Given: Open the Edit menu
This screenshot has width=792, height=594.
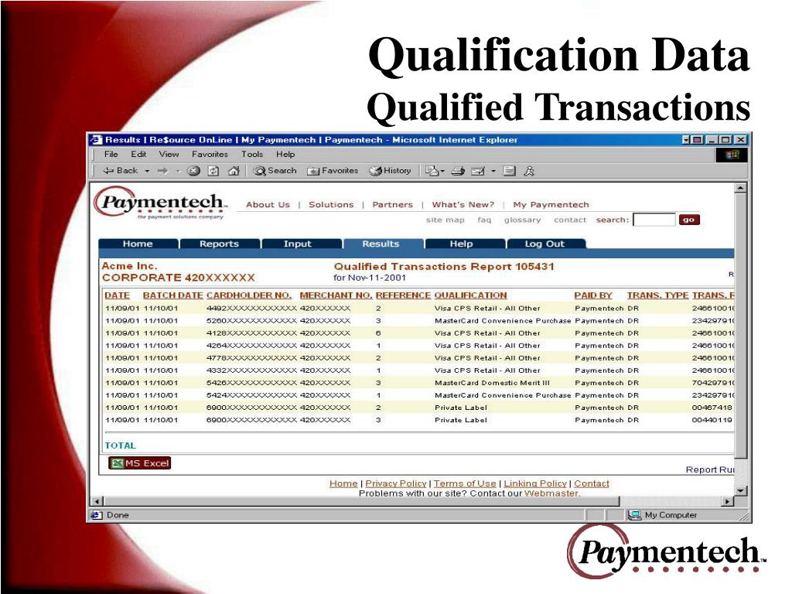Looking at the screenshot, I should click(138, 154).
